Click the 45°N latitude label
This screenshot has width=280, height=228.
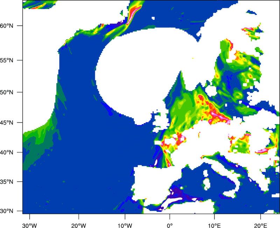tap(7, 123)
